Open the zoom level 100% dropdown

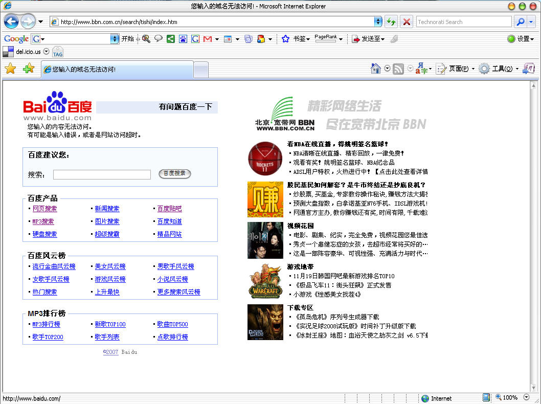click(527, 397)
